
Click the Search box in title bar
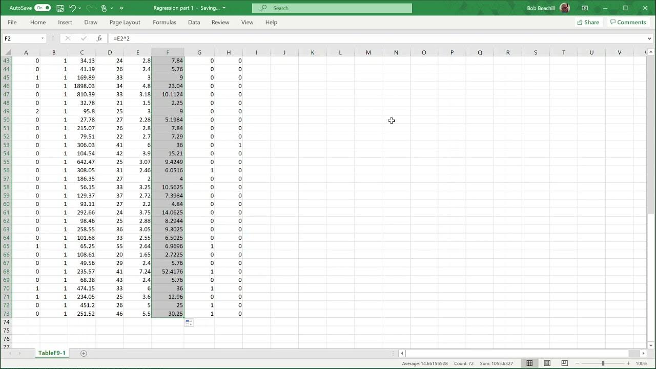(x=332, y=8)
